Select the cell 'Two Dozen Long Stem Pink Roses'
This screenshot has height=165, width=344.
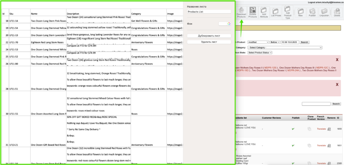coord(48,19)
